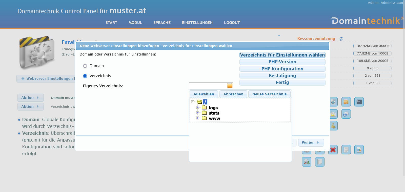Select the Verzeichnis radio button
Image resolution: width=405 pixels, height=192 pixels.
(x=85, y=76)
